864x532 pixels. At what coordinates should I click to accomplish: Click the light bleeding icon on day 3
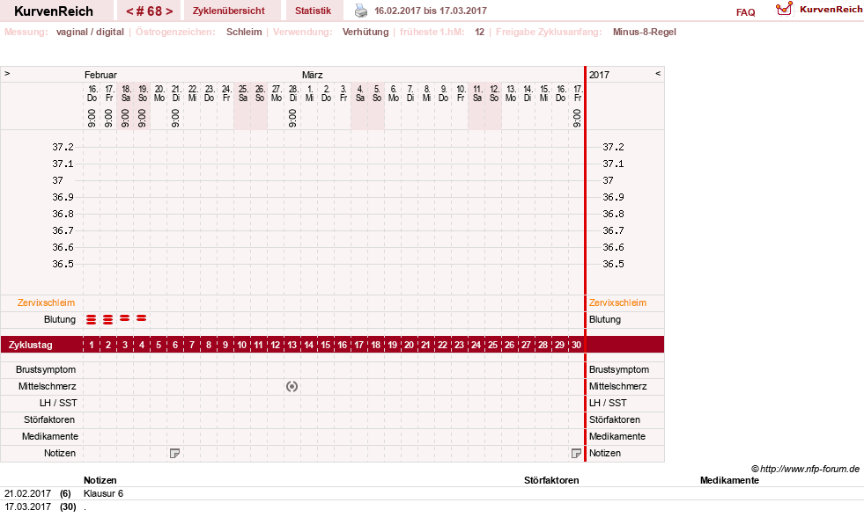[125, 318]
